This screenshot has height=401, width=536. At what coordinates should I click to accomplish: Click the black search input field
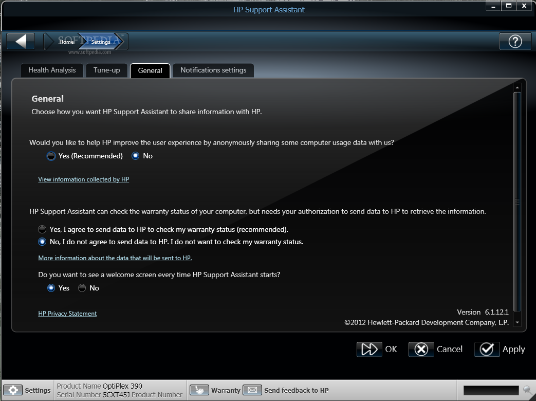point(491,390)
